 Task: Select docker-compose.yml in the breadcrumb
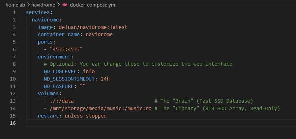[93, 5]
